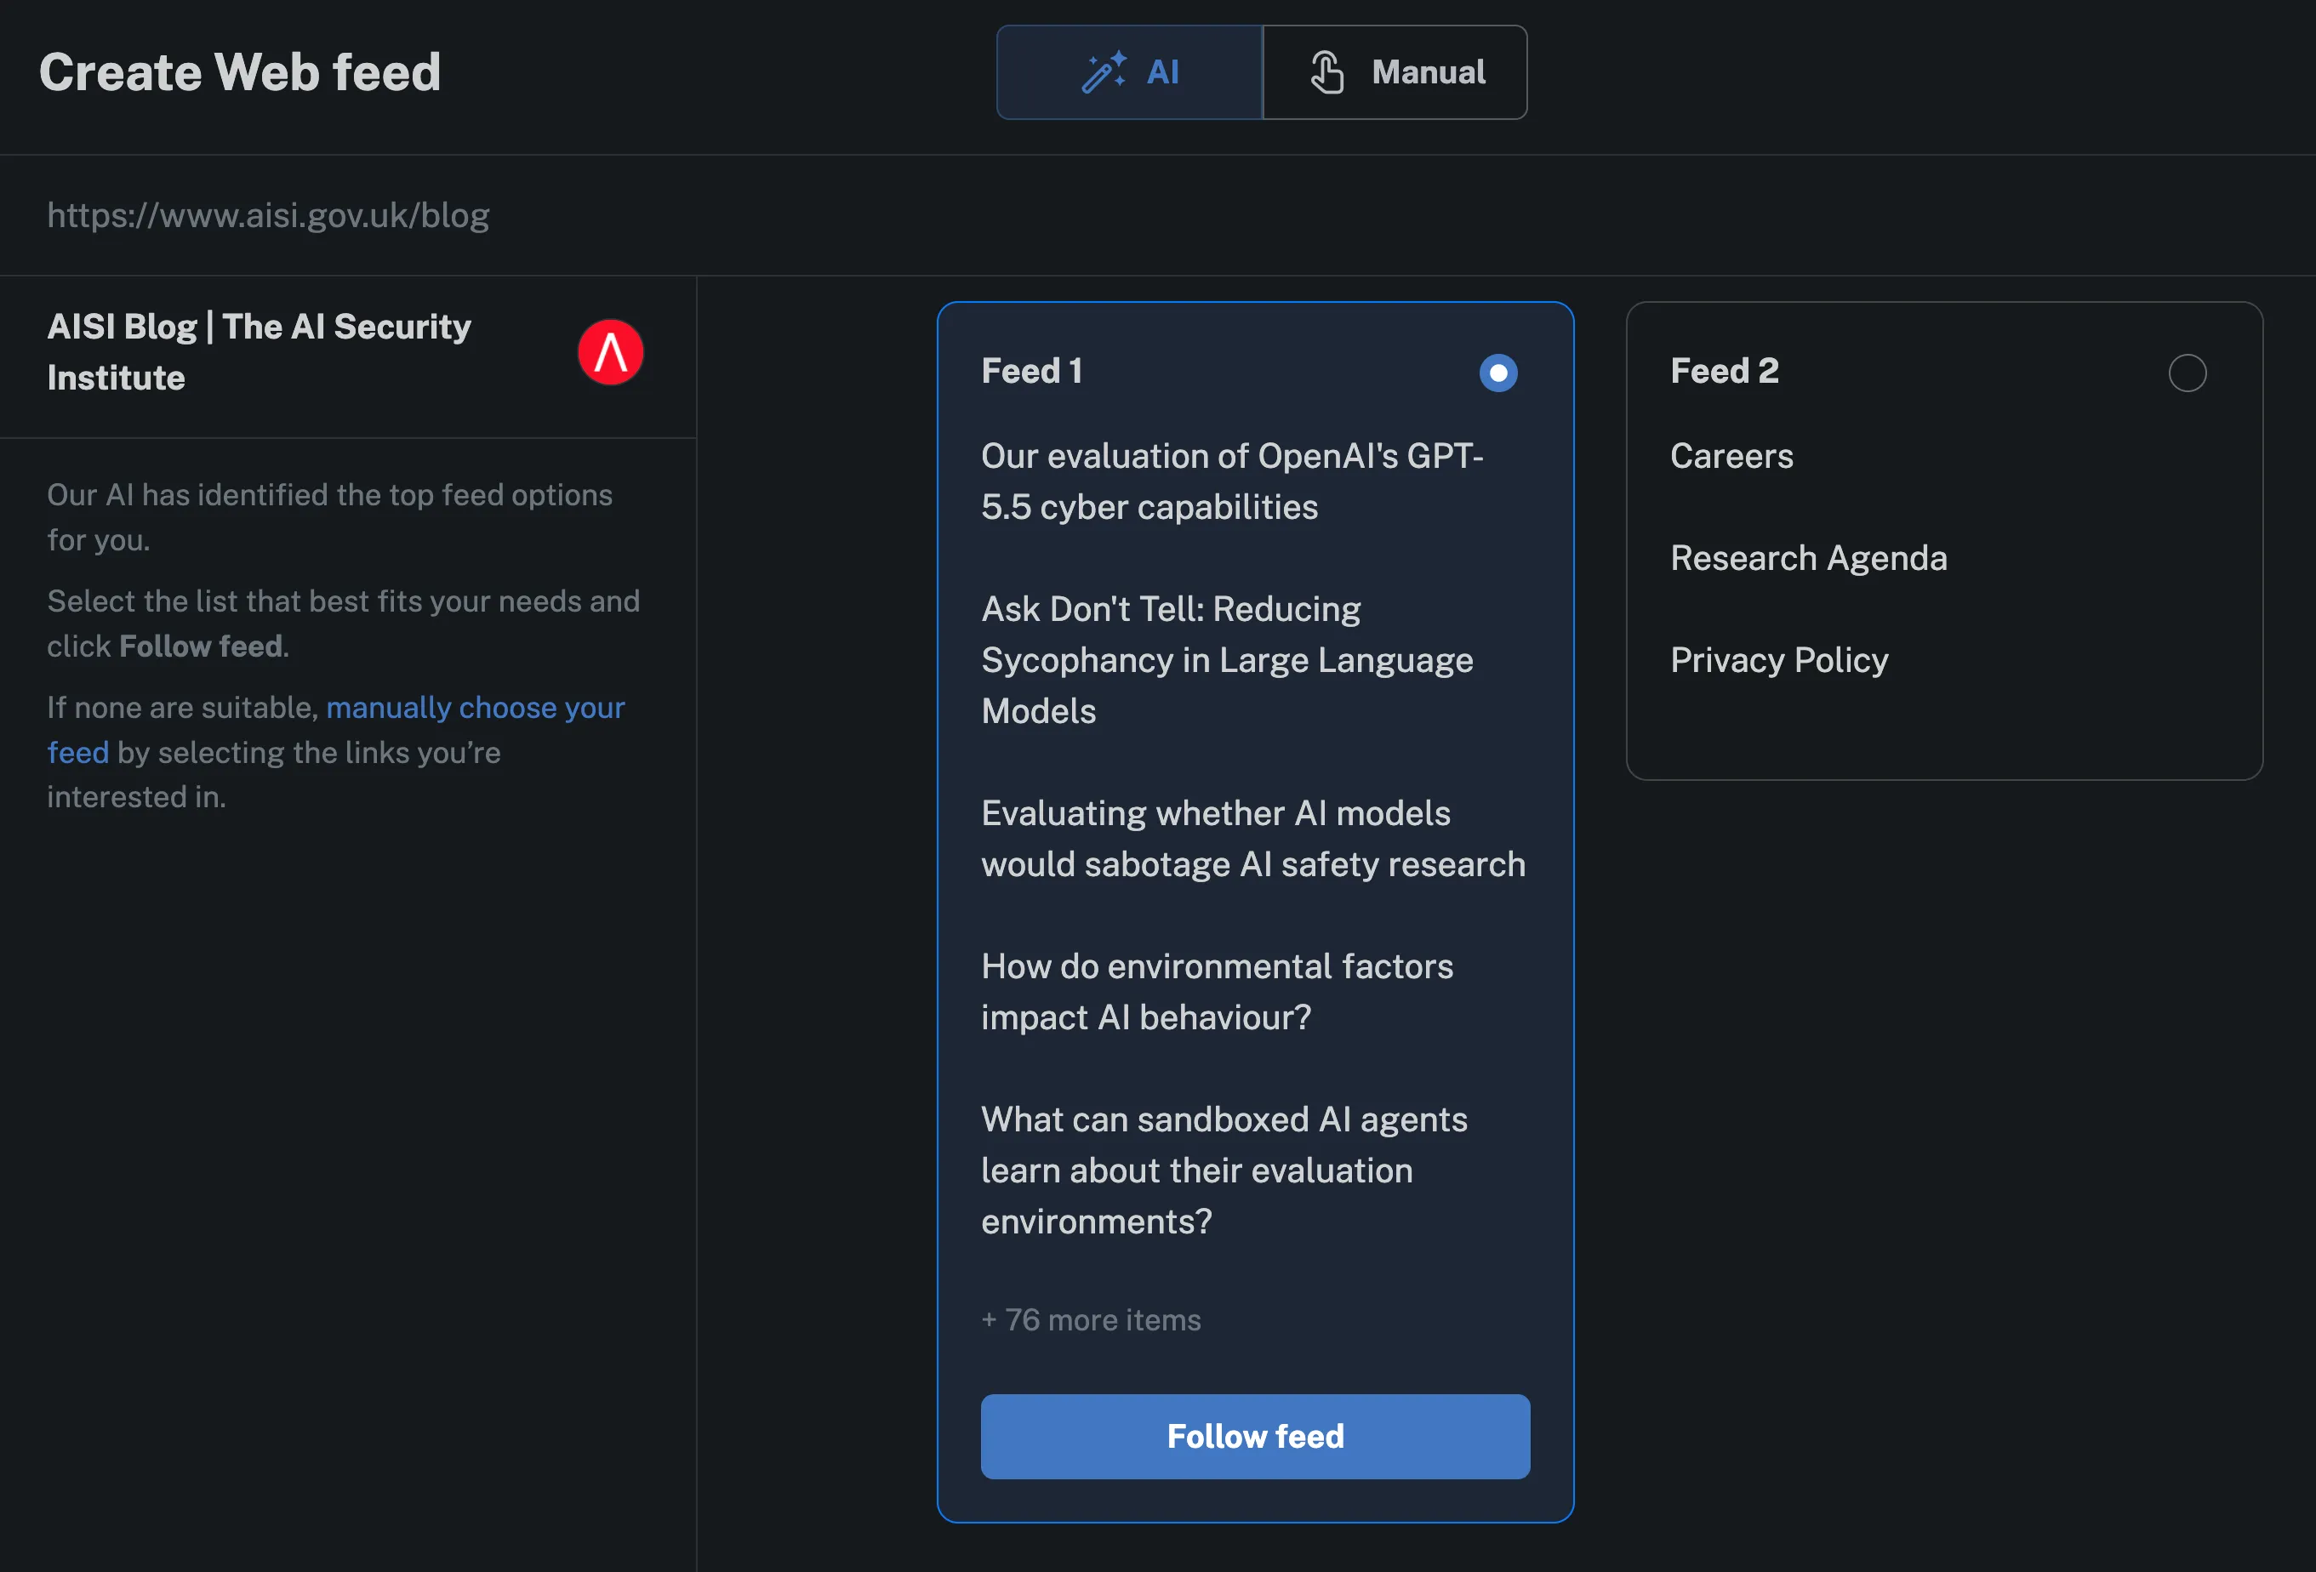Open the manually choose your feed link
The width and height of the screenshot is (2316, 1572).
click(x=336, y=729)
